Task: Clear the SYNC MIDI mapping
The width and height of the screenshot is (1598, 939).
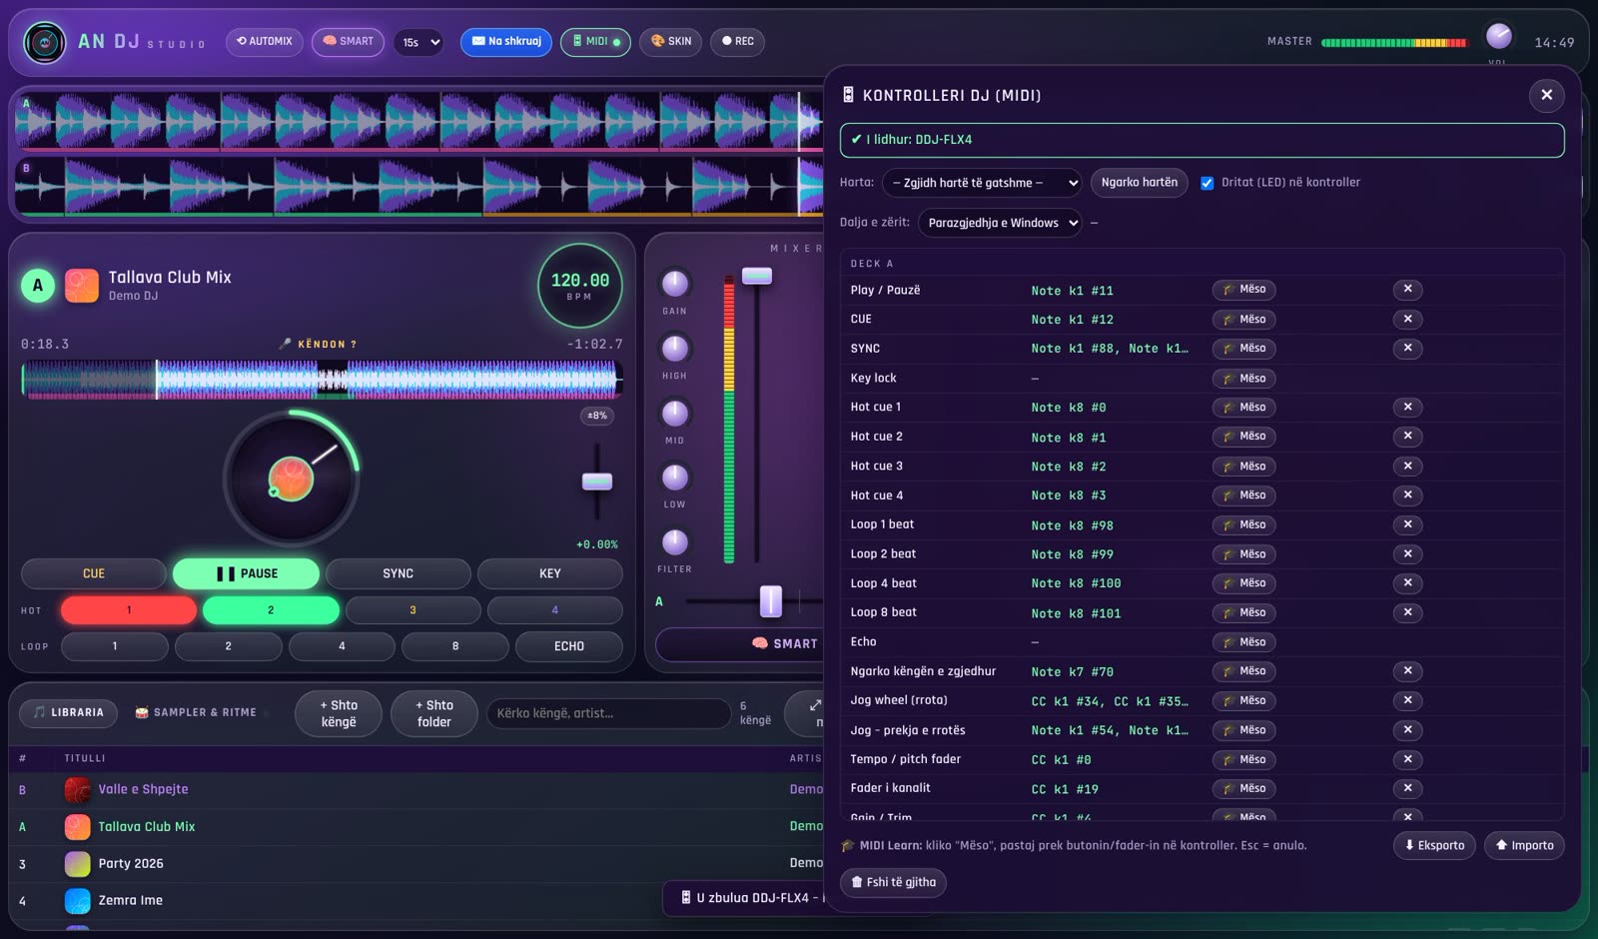Action: tap(1407, 349)
